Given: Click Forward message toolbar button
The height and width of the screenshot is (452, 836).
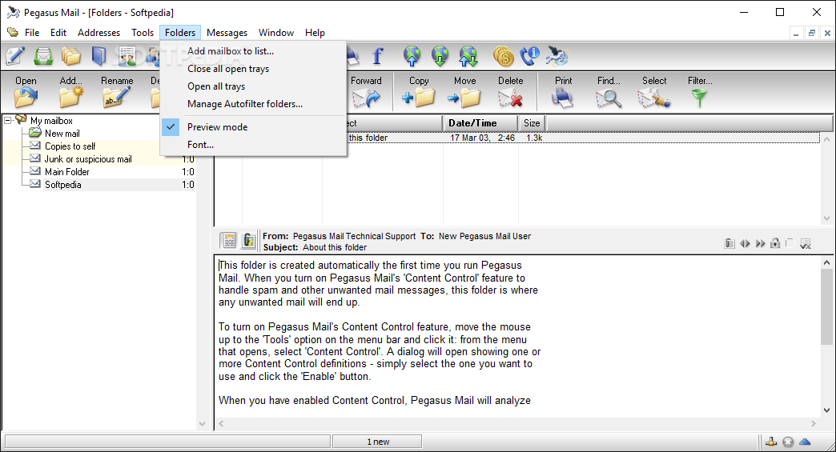Looking at the screenshot, I should click(366, 91).
